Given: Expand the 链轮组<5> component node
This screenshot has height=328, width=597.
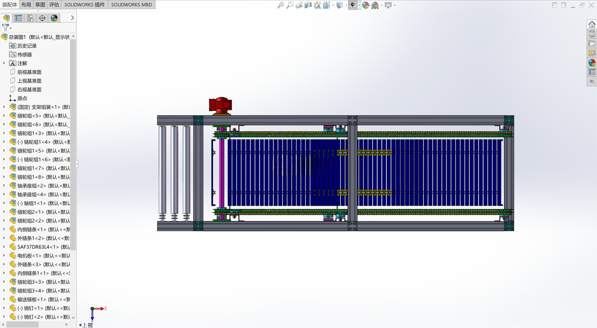Looking at the screenshot, I should point(4,116).
